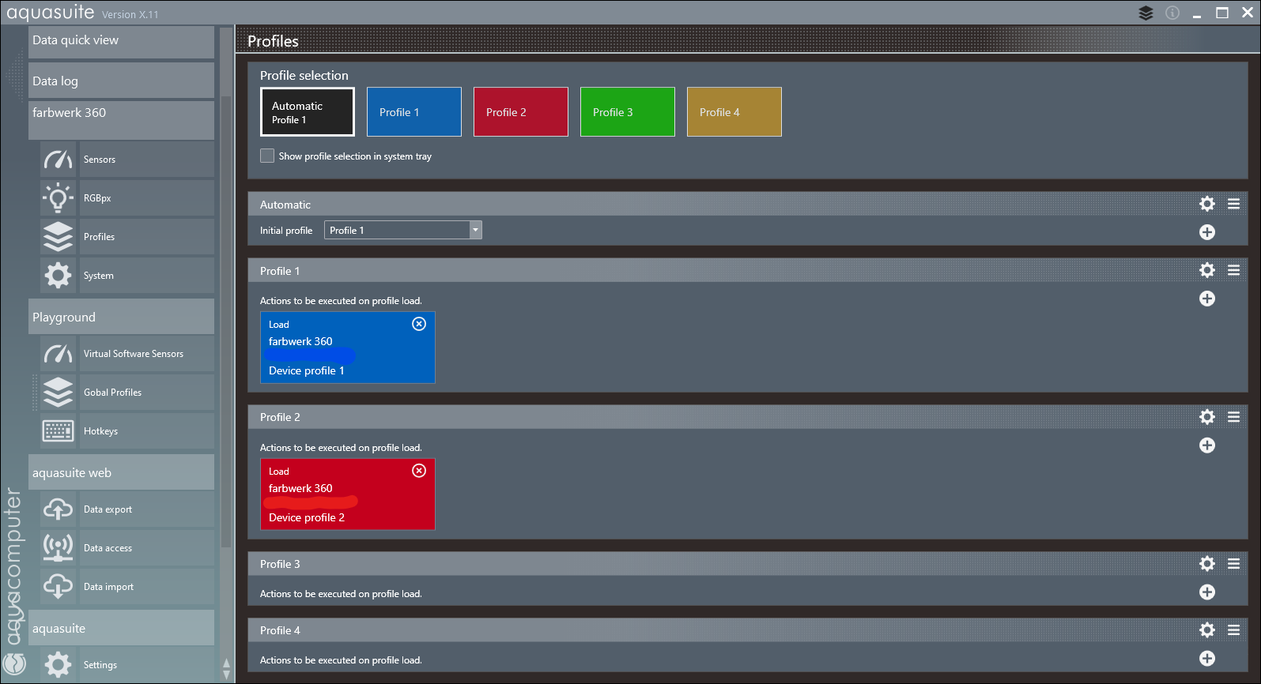Open the hamburger menu of Profile 2 section

[1233, 416]
